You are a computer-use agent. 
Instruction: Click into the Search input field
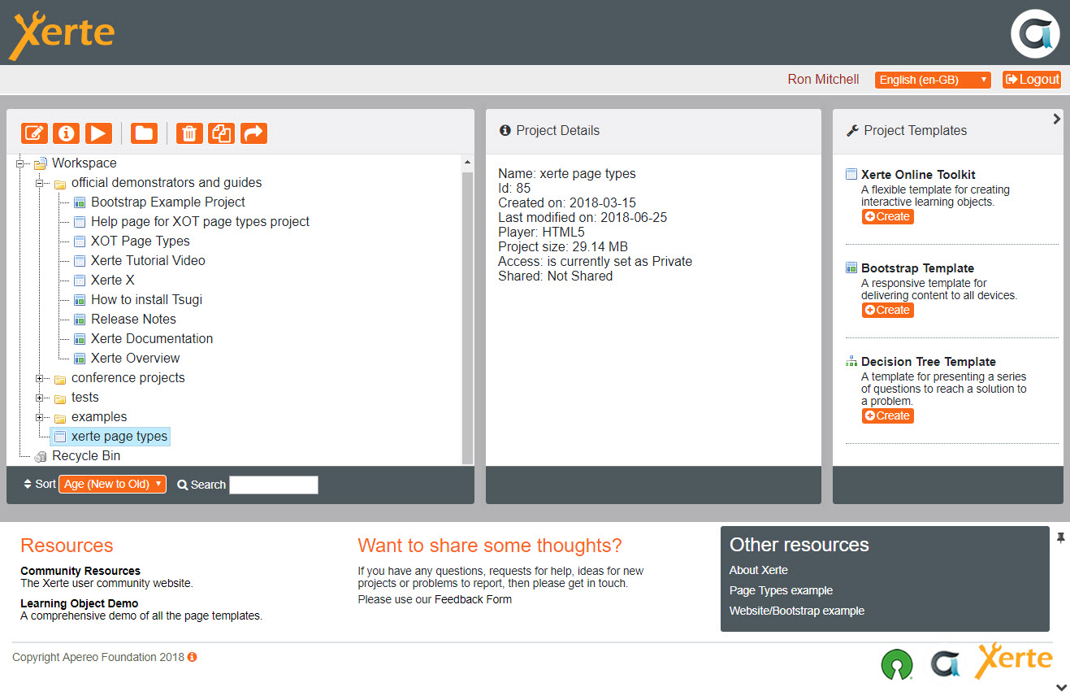point(274,485)
